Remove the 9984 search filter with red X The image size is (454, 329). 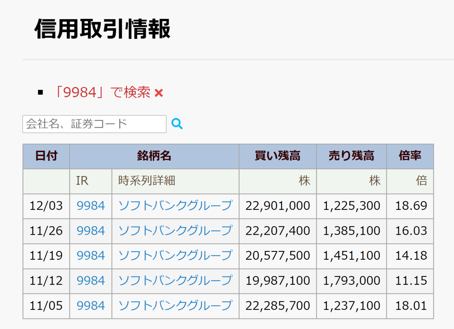click(x=159, y=93)
